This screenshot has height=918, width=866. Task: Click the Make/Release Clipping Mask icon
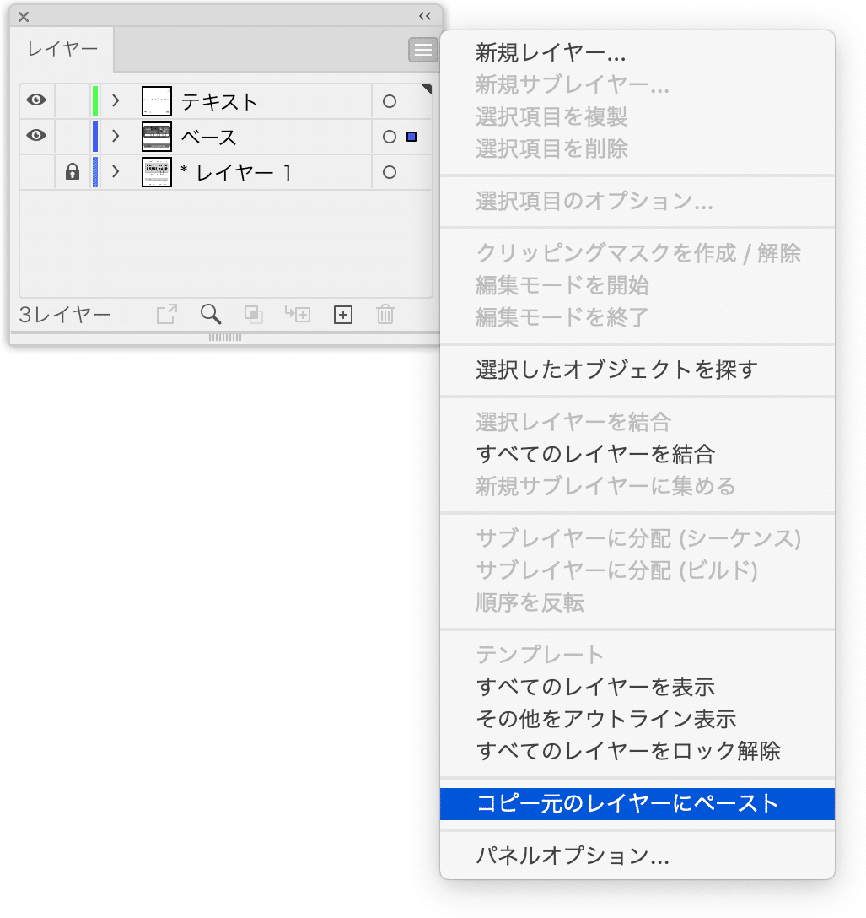tap(253, 315)
